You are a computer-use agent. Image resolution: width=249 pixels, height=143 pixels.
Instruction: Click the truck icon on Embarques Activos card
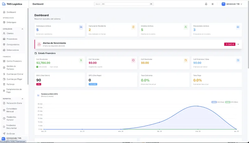click(81, 27)
